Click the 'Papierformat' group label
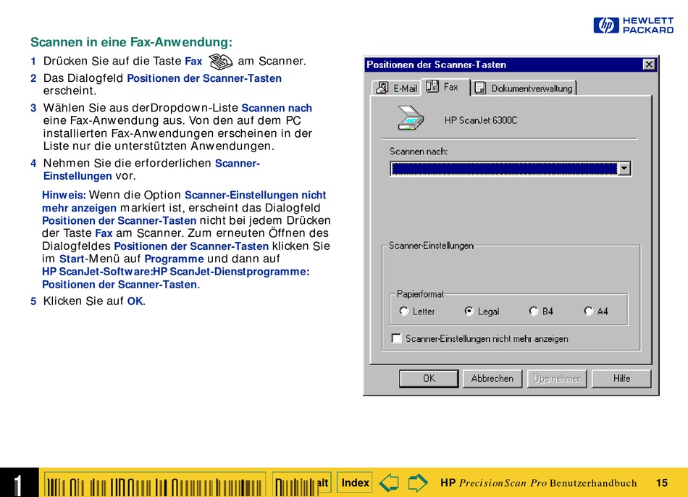This screenshot has height=497, width=688. pyautogui.click(x=420, y=294)
